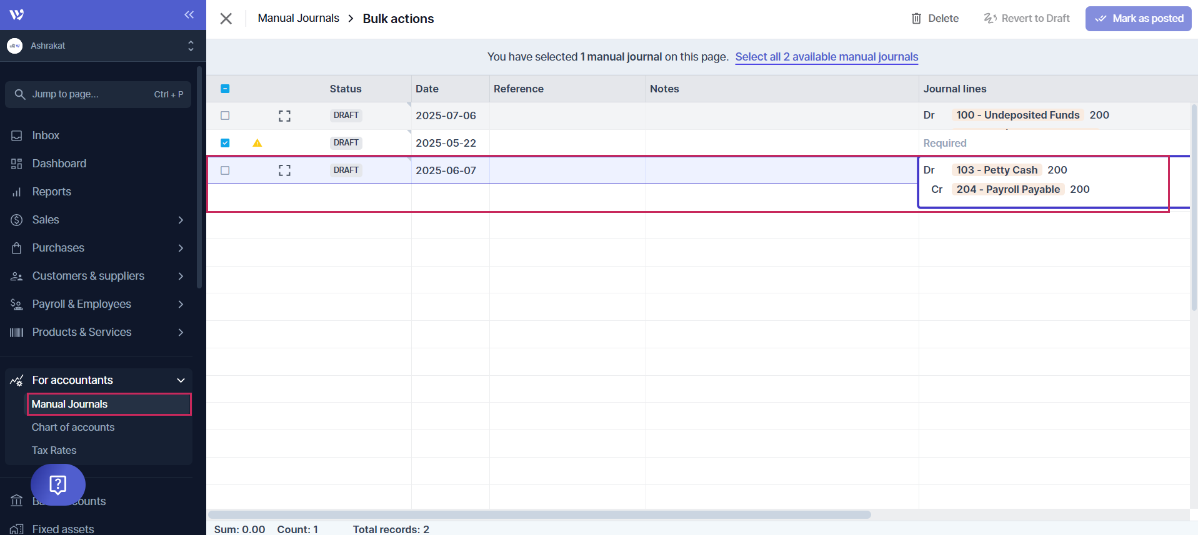Screen dimensions: 1198x535
Task: Close the Bulk actions view
Action: pos(226,19)
